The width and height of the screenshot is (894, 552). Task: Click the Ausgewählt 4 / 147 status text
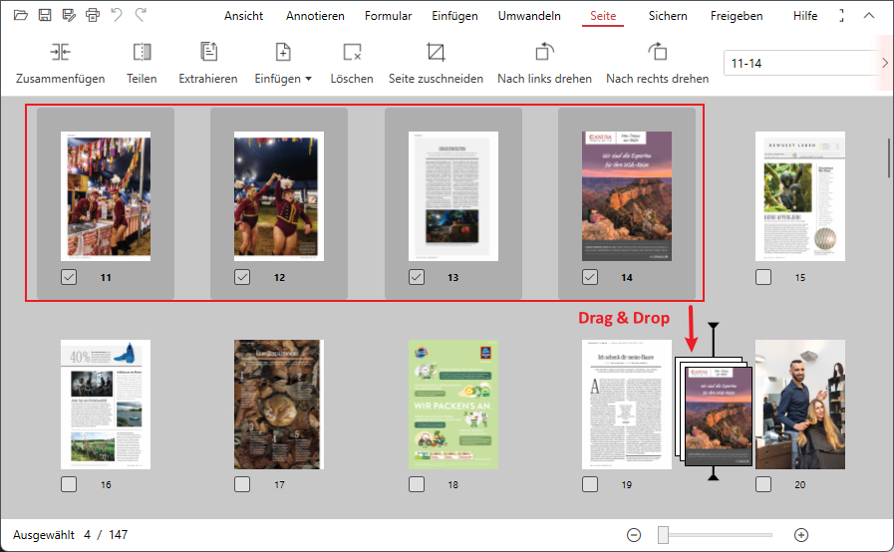pyautogui.click(x=70, y=535)
